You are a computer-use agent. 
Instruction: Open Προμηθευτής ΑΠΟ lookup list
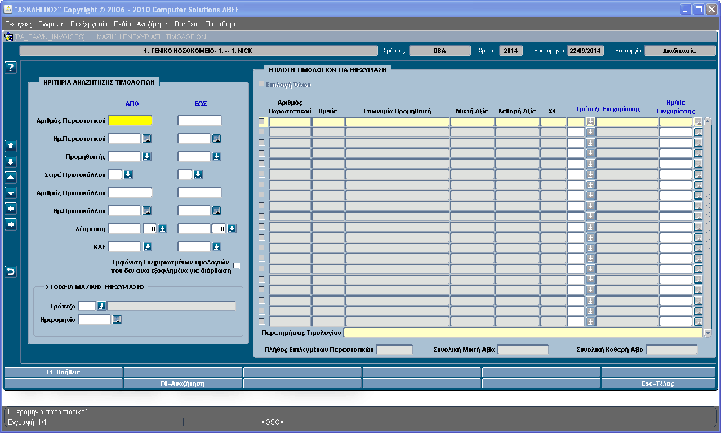click(x=146, y=157)
